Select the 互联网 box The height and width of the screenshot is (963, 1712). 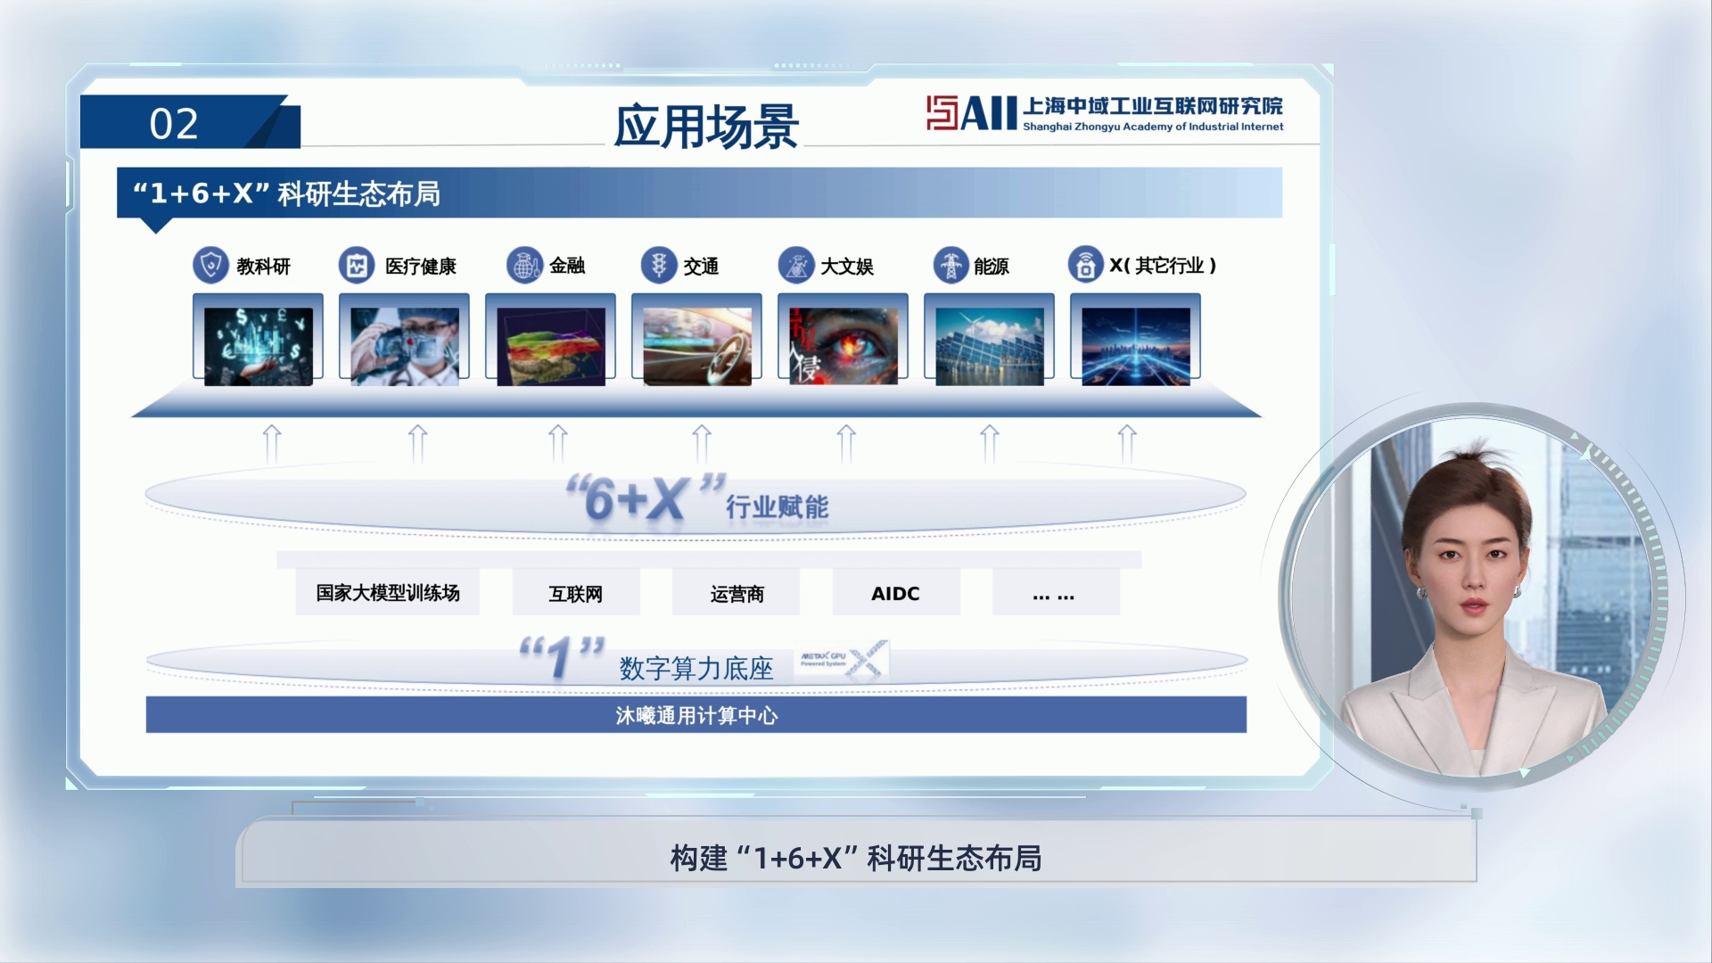pyautogui.click(x=576, y=593)
